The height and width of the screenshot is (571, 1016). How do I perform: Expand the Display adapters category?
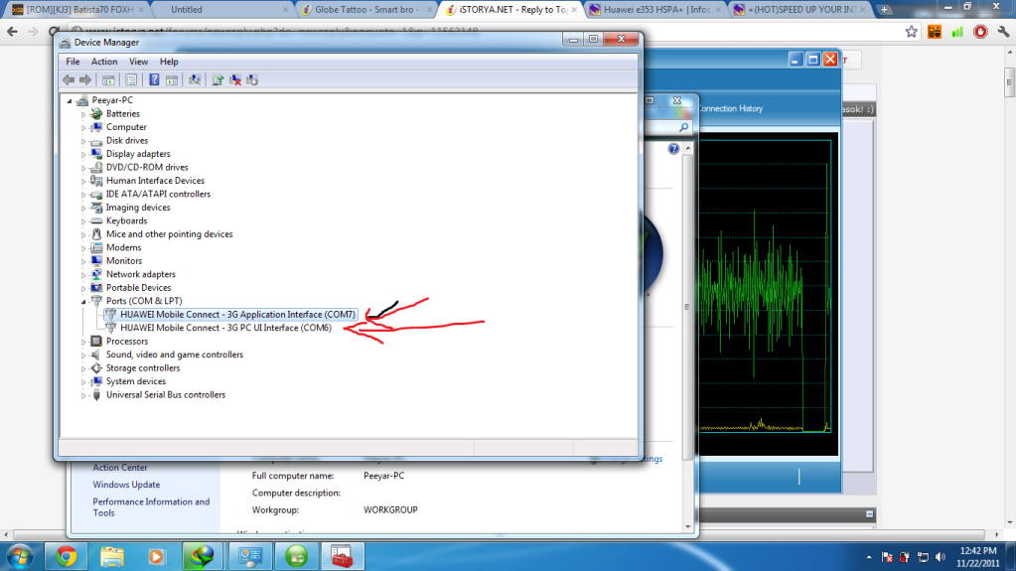click(84, 154)
